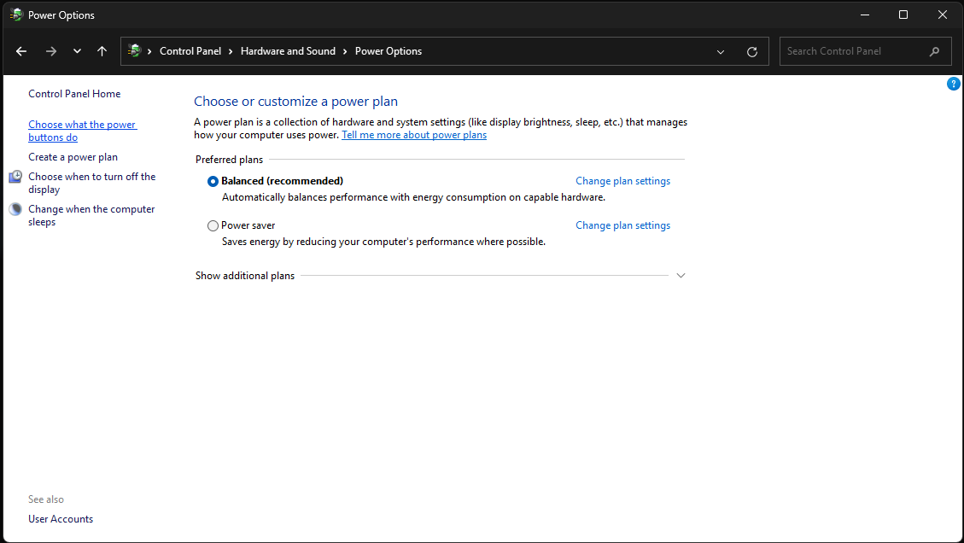Click 'Saves energy by reducing' description text
964x543 pixels.
pyautogui.click(x=383, y=242)
